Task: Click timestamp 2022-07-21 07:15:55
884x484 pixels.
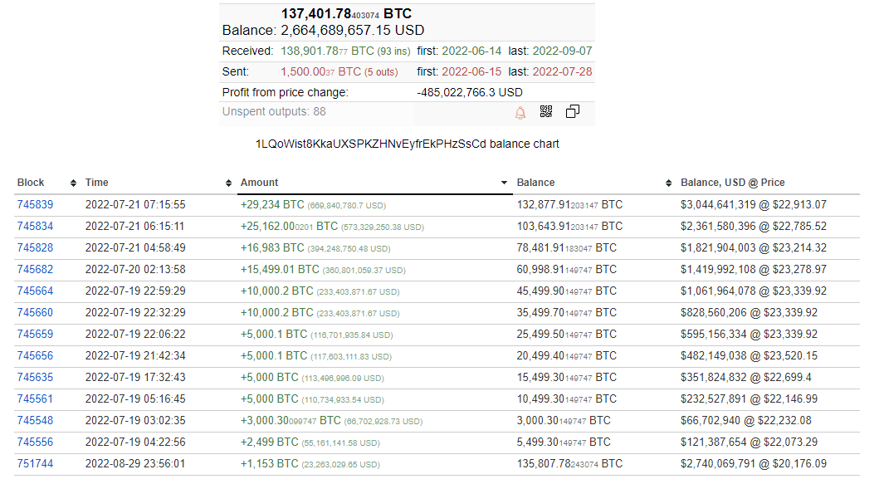Action: pyautogui.click(x=135, y=205)
